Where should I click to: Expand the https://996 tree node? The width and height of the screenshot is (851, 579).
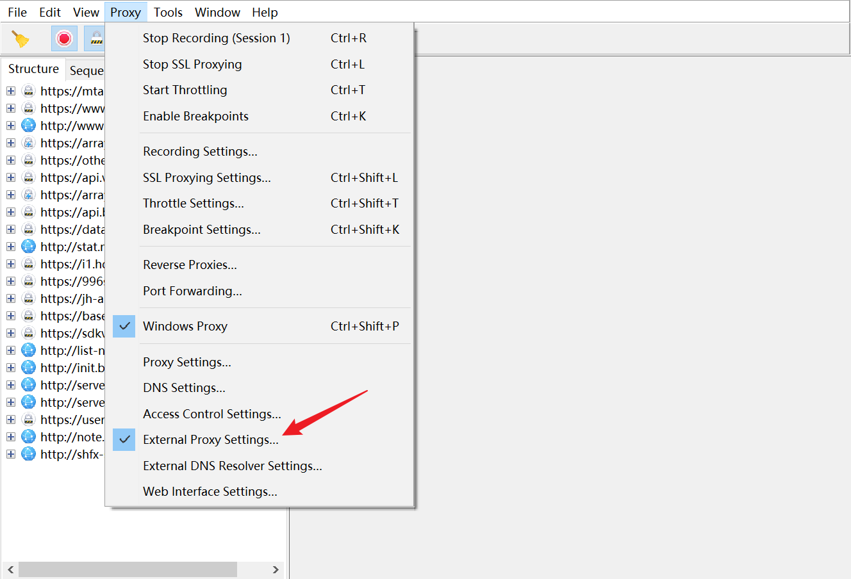pos(11,281)
